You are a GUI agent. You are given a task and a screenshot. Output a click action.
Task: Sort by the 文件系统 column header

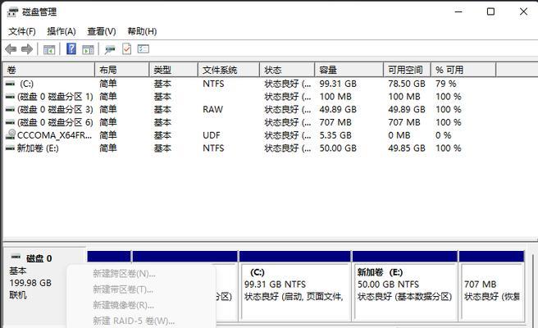pyautogui.click(x=228, y=71)
